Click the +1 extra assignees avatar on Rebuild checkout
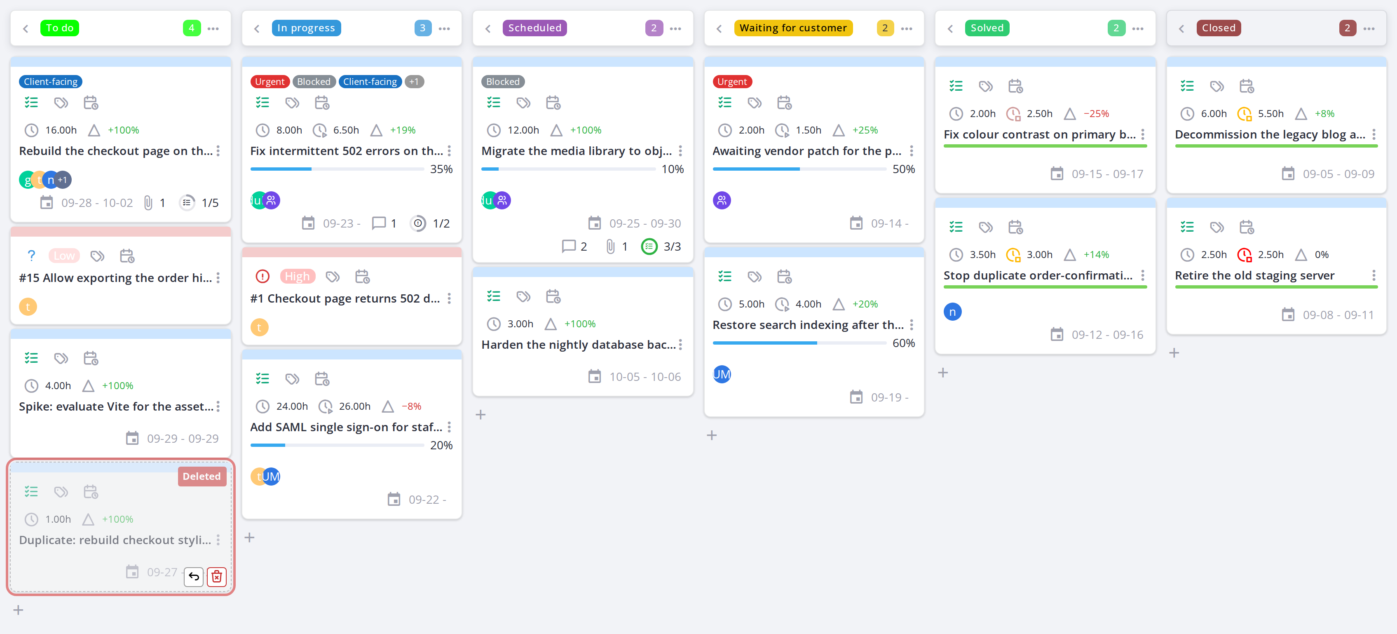This screenshot has width=1397, height=634. [x=63, y=179]
